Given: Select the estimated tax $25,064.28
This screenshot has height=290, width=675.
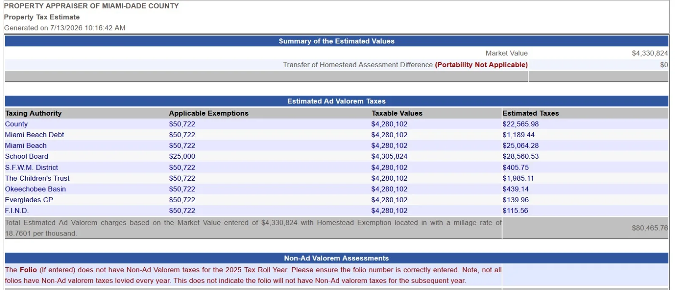Looking at the screenshot, I should click(x=521, y=146).
